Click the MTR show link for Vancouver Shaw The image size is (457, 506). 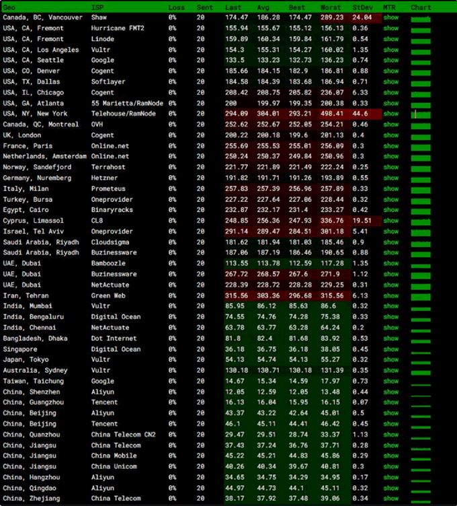390,17
